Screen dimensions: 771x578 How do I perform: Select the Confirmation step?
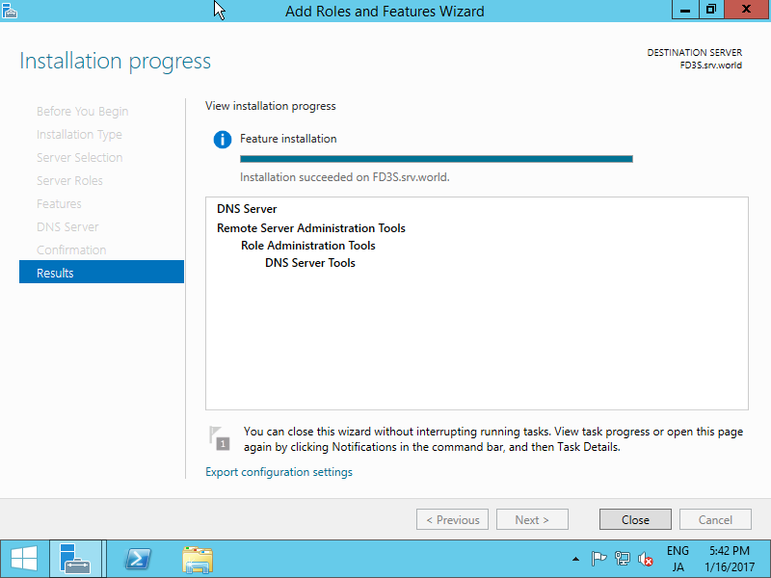(x=71, y=250)
